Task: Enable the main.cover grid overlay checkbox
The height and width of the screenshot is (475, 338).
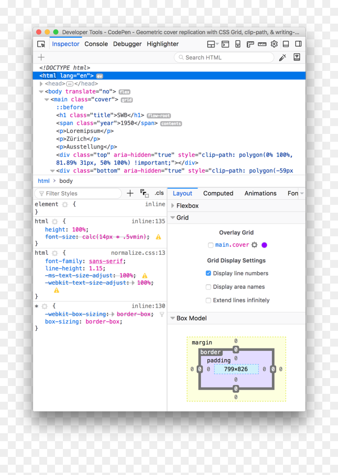Action: click(x=211, y=245)
